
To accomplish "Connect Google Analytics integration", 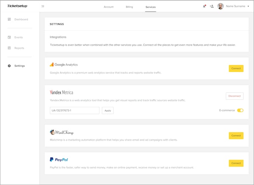I will (236, 68).
